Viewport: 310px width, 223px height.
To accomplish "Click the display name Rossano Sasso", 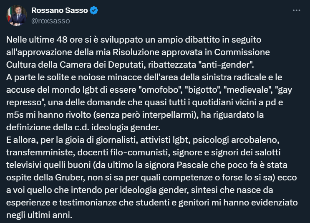I will 60,10.
